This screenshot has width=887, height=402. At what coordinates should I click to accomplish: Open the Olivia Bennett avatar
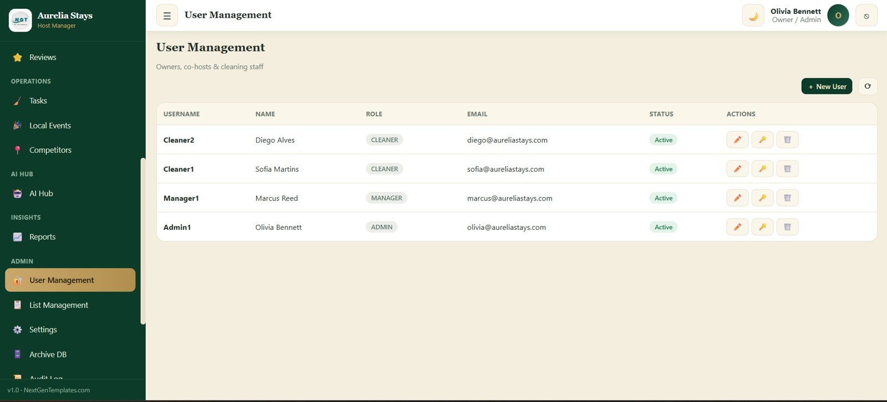coord(838,16)
